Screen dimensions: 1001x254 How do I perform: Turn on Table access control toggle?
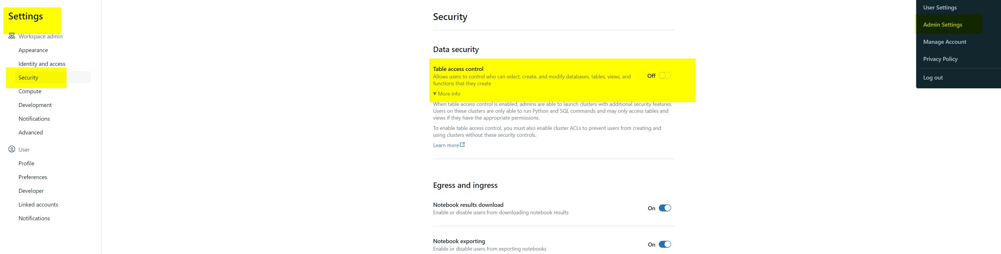tap(665, 76)
